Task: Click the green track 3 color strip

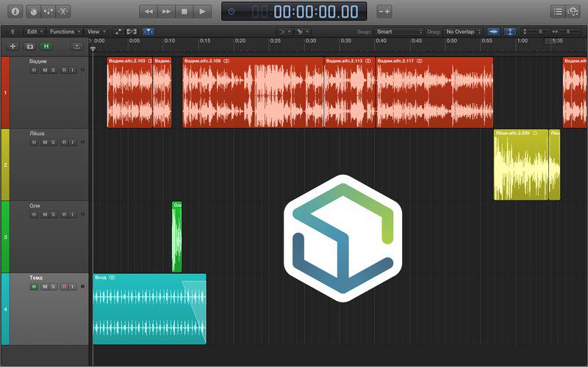Action: pyautogui.click(x=5, y=237)
